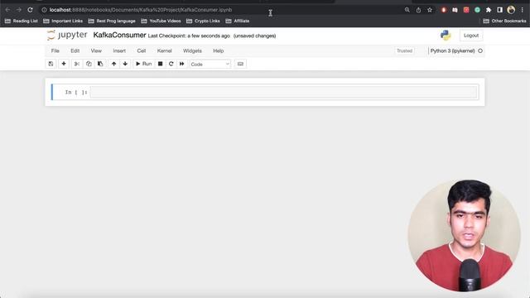The image size is (530, 298).
Task: Open the Other Bookmarks folder
Action: [x=504, y=21]
